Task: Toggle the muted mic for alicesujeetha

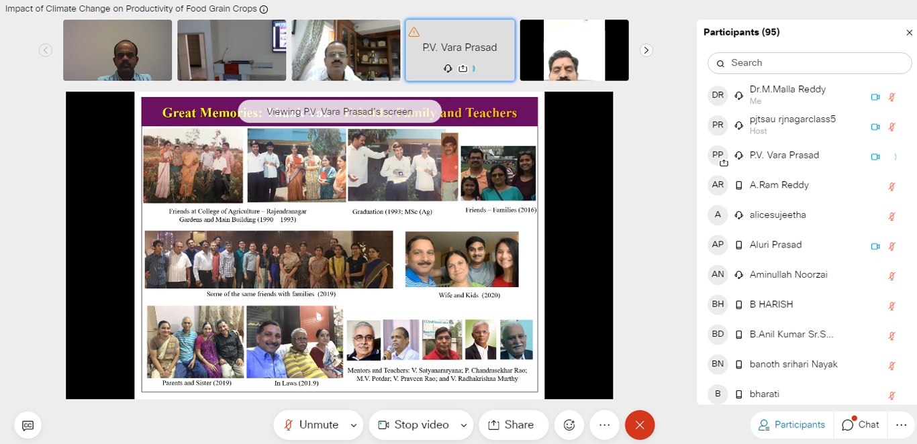Action: (892, 216)
